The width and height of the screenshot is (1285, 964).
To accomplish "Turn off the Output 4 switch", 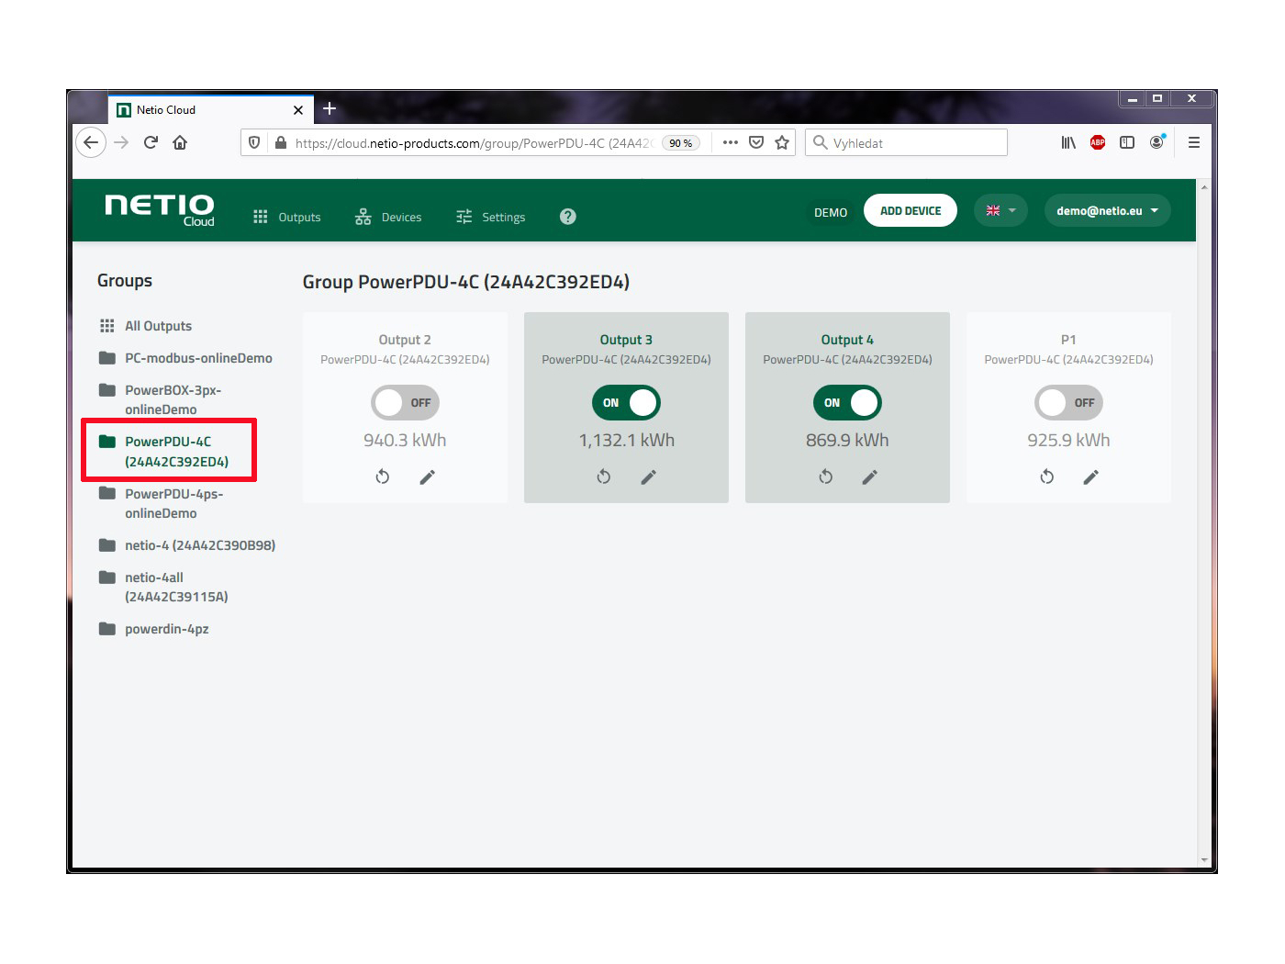I will tap(847, 402).
